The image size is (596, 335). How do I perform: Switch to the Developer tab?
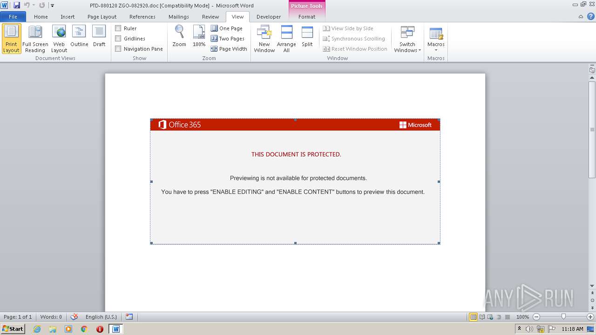click(269, 17)
